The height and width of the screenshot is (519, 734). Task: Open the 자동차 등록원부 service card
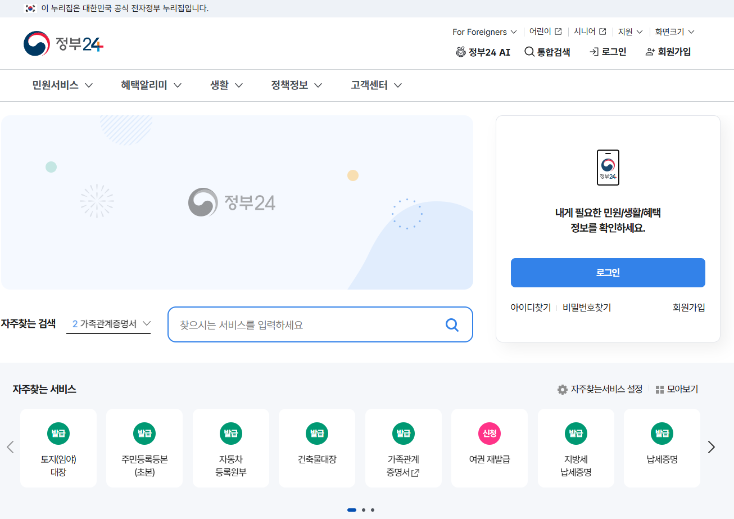[x=231, y=448]
